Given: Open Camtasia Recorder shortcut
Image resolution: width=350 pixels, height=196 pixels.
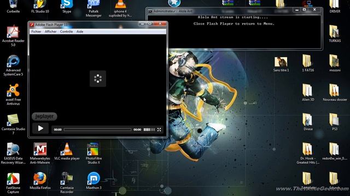Looking at the screenshot, I should point(67,183).
